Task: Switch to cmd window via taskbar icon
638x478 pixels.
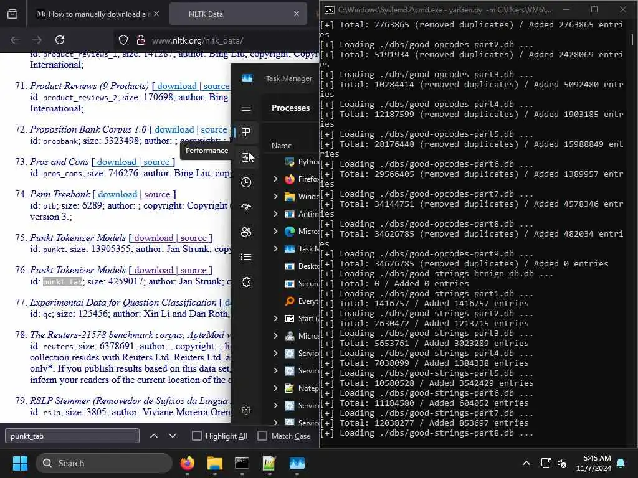Action: 242,463
